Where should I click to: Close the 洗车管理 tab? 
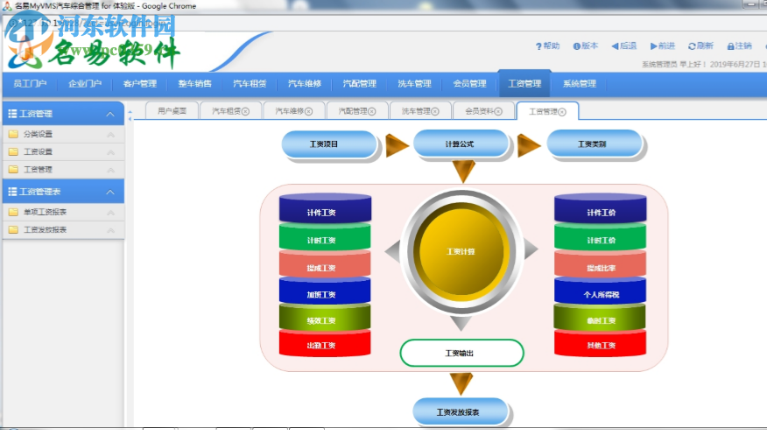tap(435, 111)
